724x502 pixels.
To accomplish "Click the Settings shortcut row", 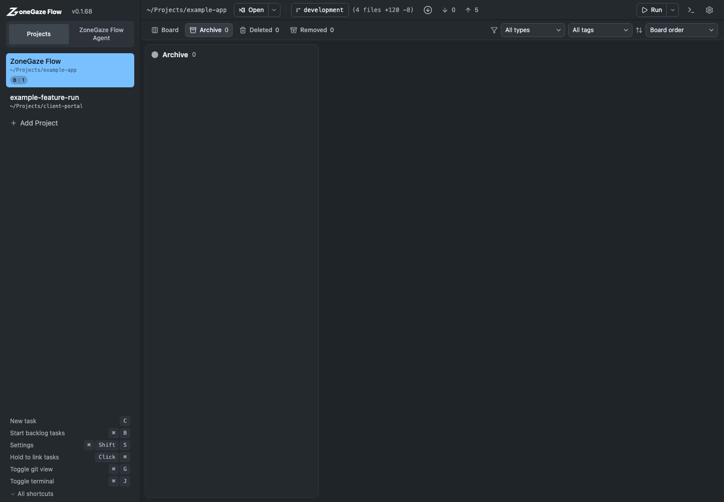I will coord(70,445).
